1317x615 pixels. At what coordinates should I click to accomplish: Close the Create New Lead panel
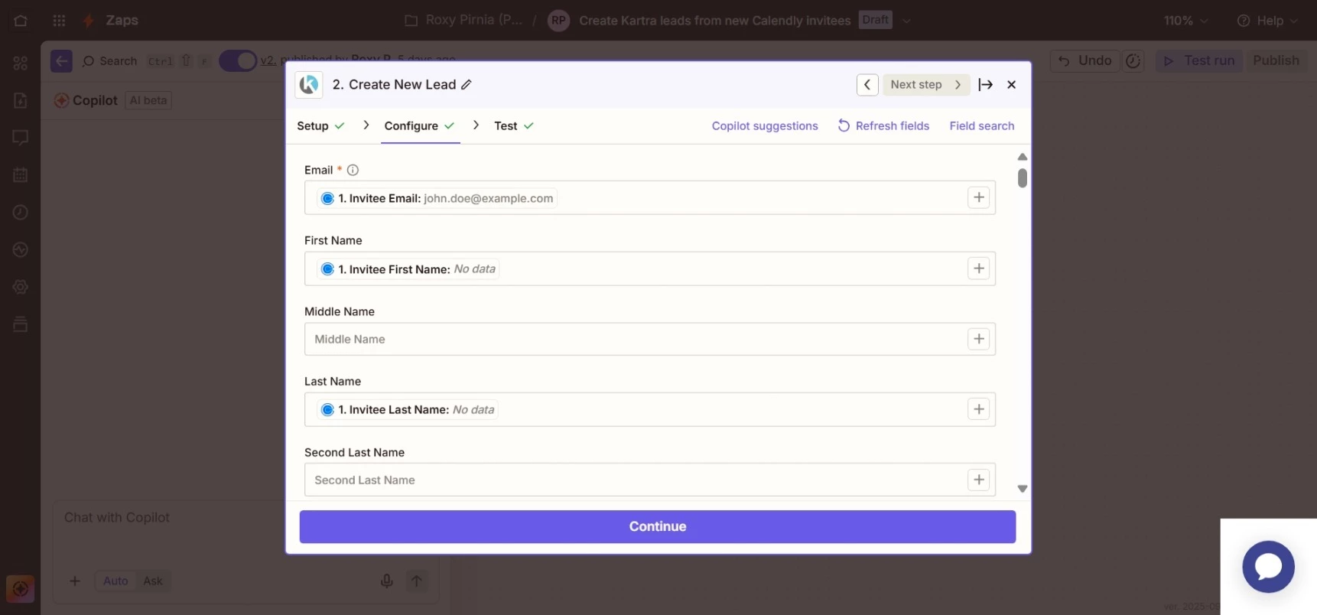(x=1011, y=85)
